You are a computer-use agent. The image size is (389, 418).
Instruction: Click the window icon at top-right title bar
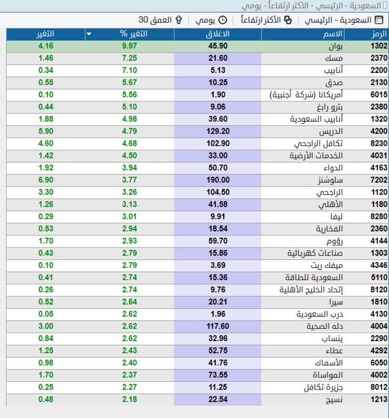point(385,6)
